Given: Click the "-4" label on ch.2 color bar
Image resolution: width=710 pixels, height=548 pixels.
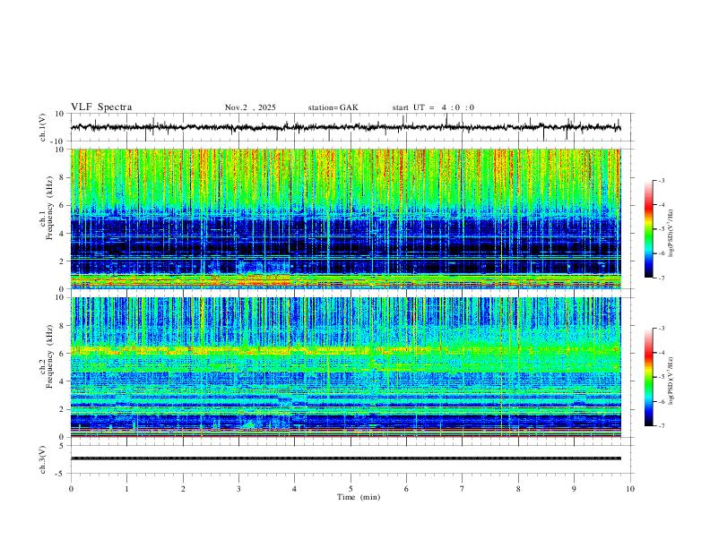Looking at the screenshot, I should pyautogui.click(x=661, y=353).
